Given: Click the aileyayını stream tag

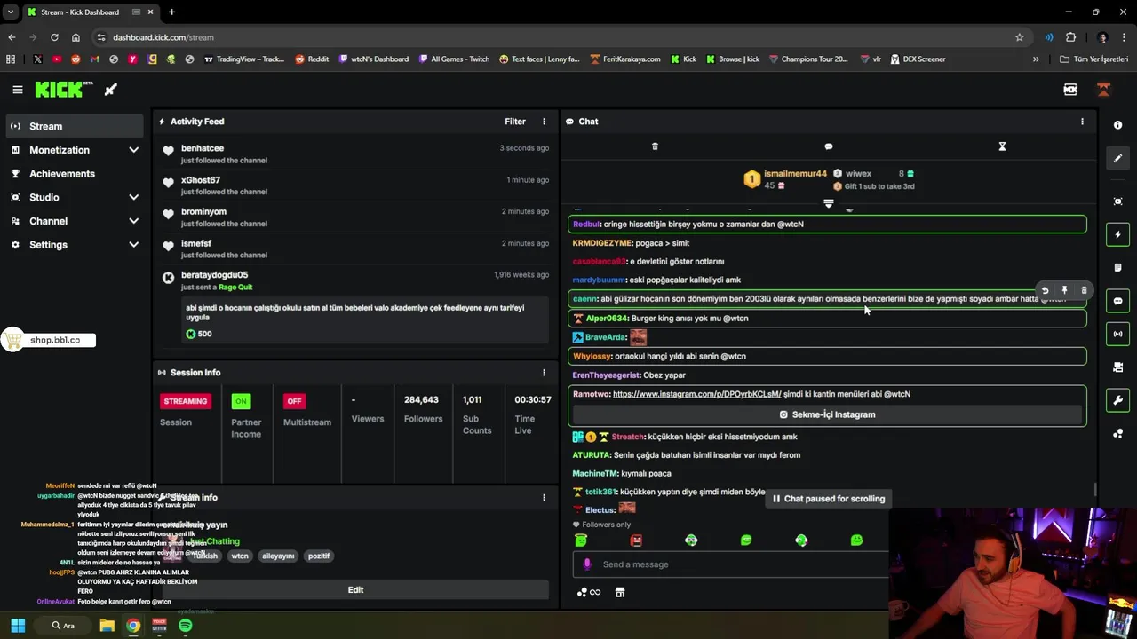Looking at the screenshot, I should 278,556.
